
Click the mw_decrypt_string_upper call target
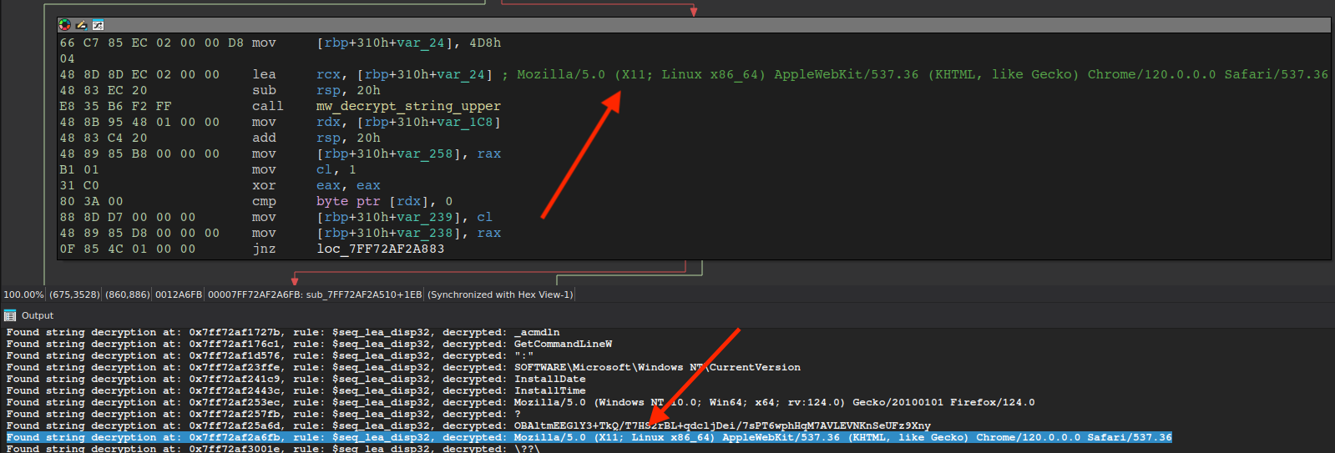pos(408,106)
